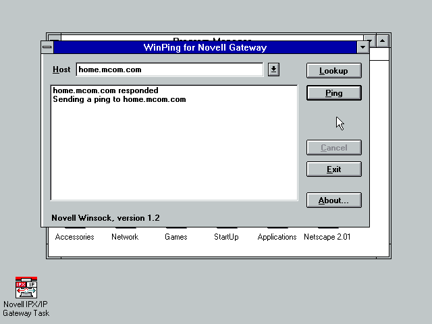Click the WinPing for Novell Gateway title bar

[x=205, y=47]
